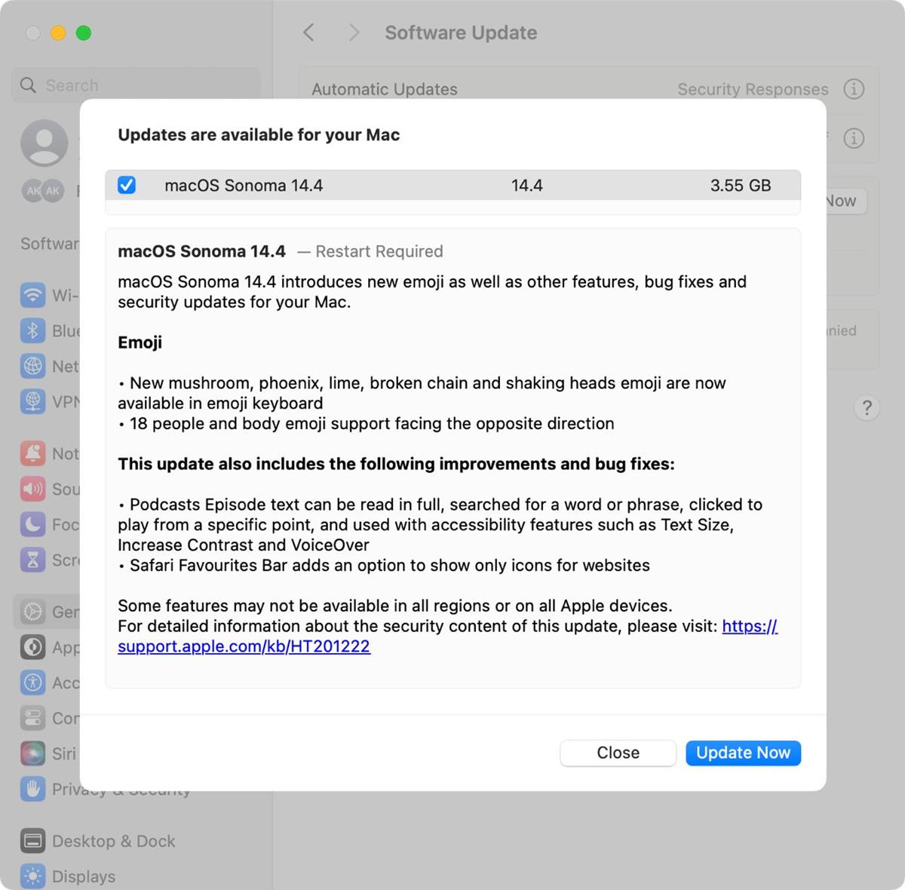Screen dimensions: 905x890
Task: Open the Accessibility sidebar icon
Action: [x=33, y=683]
